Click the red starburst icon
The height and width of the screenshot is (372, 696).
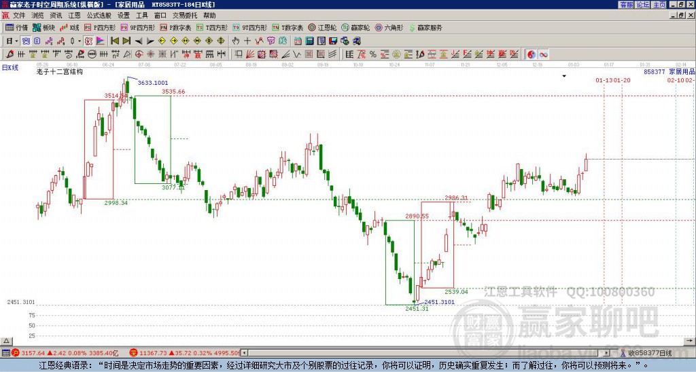150,54
